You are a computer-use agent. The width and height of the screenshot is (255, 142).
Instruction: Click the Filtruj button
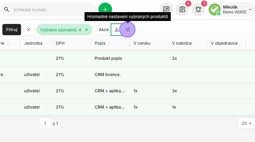click(x=12, y=30)
